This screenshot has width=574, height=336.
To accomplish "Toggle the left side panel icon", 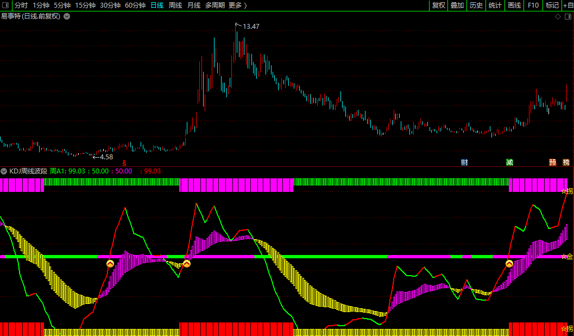I will [x=5, y=5].
